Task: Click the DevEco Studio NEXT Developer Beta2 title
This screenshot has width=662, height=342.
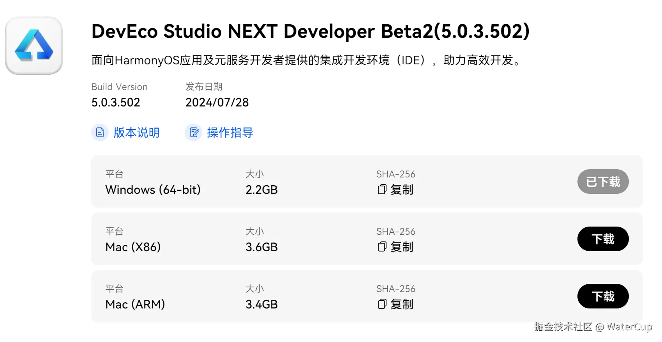Action: pos(310,32)
